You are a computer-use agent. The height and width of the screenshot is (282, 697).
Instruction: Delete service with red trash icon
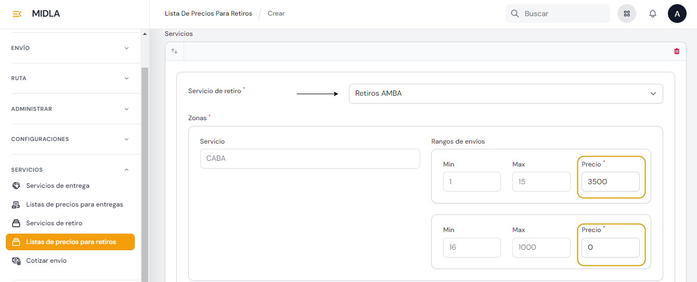pyautogui.click(x=676, y=51)
